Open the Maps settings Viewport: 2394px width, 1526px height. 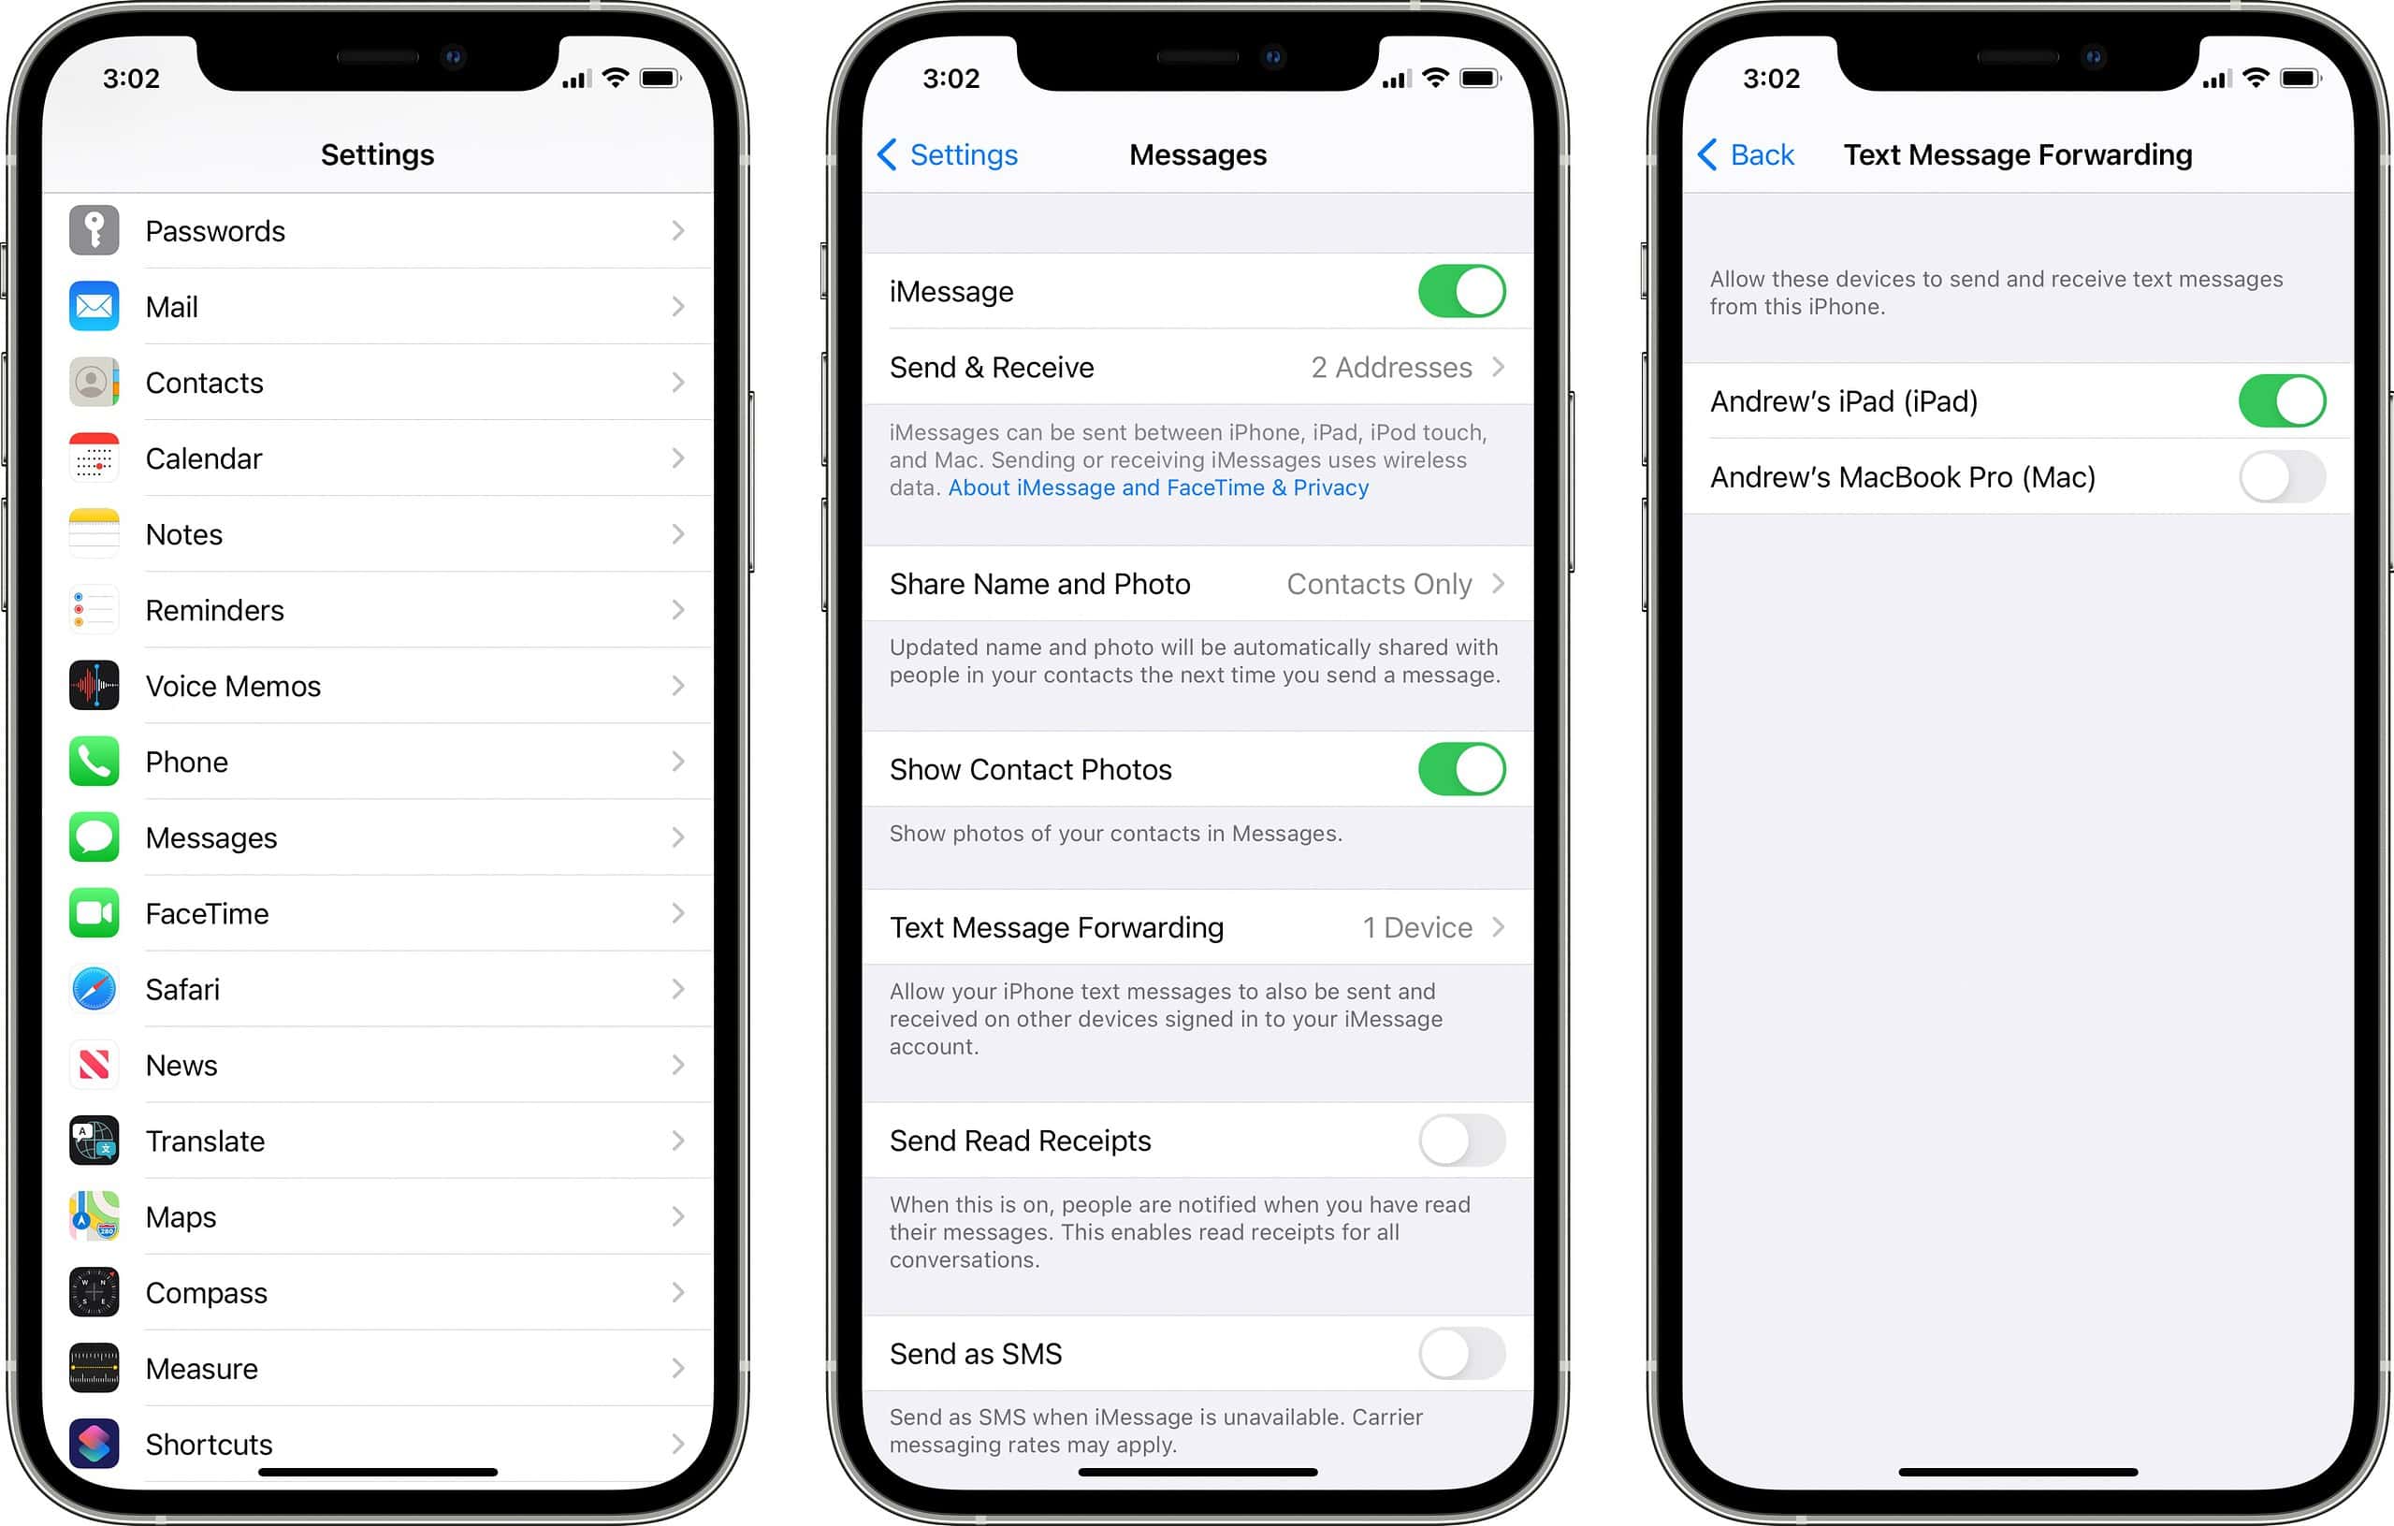click(x=375, y=1212)
